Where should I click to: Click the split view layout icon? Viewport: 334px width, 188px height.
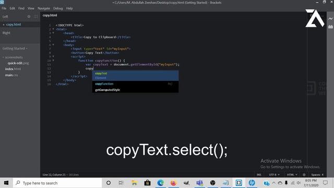[35, 17]
